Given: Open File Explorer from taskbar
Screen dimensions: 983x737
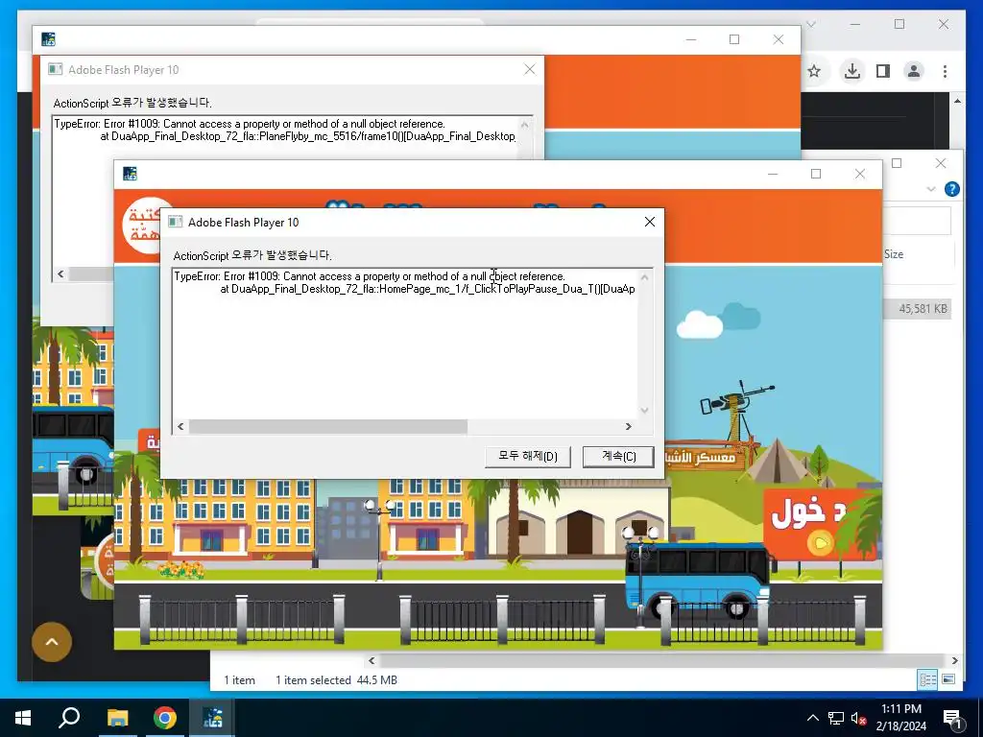Looking at the screenshot, I should tap(117, 718).
